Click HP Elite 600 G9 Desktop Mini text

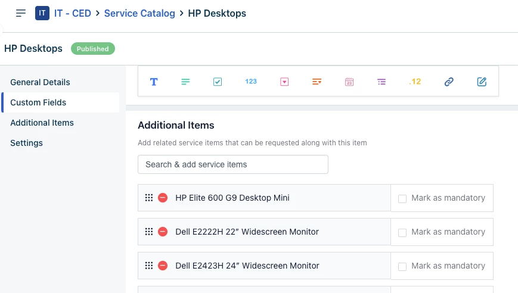click(x=232, y=198)
